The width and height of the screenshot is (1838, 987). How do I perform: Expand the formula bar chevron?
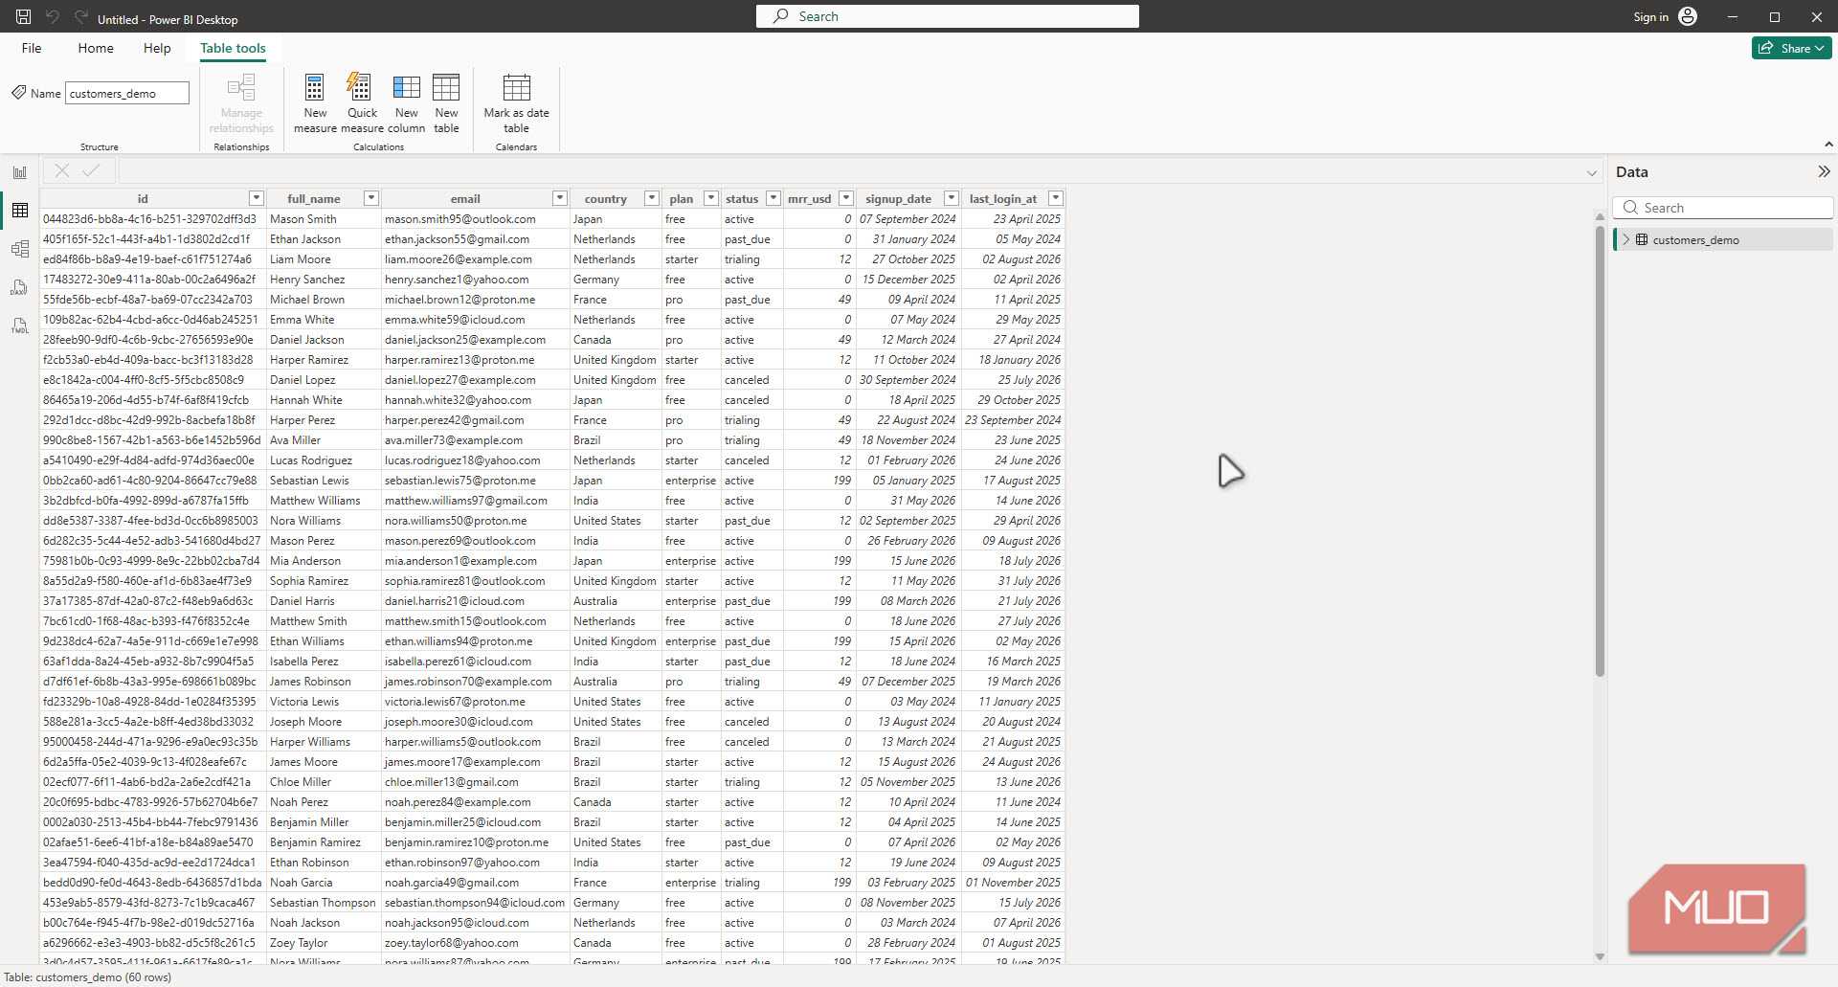tap(1592, 173)
